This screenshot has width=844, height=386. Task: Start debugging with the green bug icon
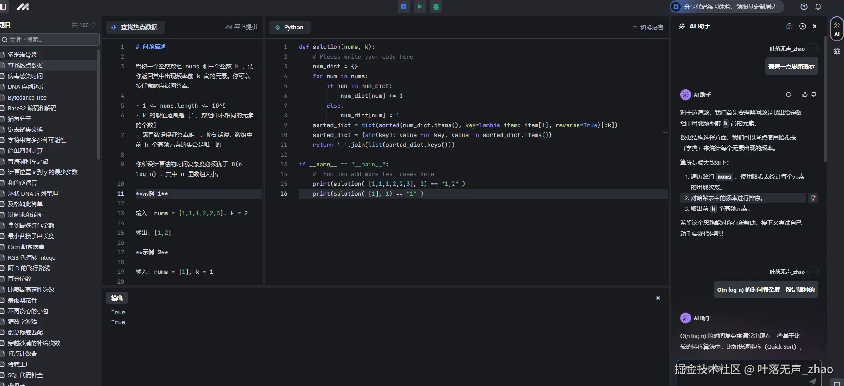pos(436,7)
